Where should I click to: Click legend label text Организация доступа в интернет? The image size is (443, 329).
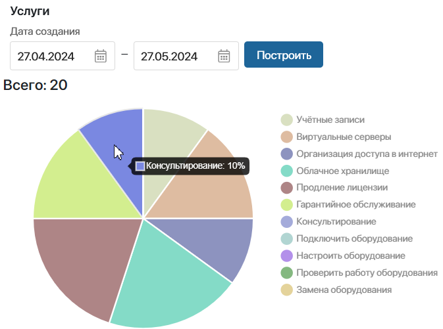[367, 154]
